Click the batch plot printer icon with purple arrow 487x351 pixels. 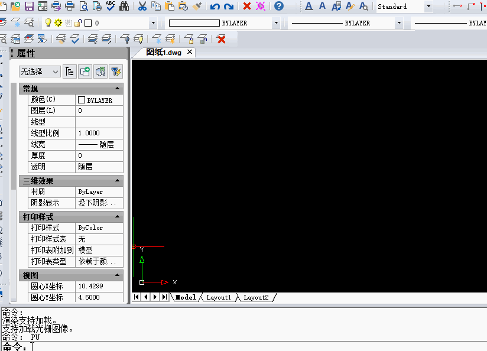(x=56, y=6)
